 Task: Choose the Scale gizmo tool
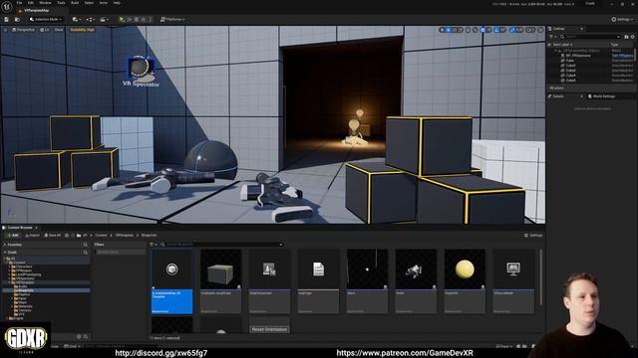[x=461, y=30]
